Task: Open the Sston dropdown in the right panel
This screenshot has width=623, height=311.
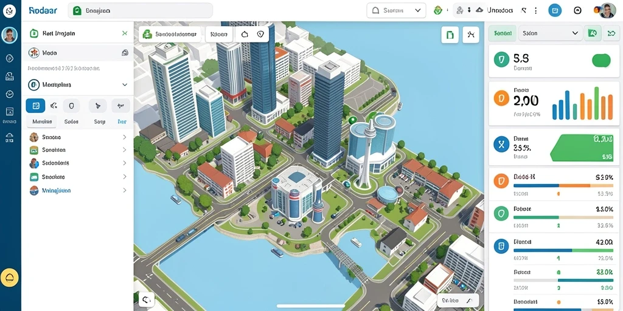Action: pos(550,33)
